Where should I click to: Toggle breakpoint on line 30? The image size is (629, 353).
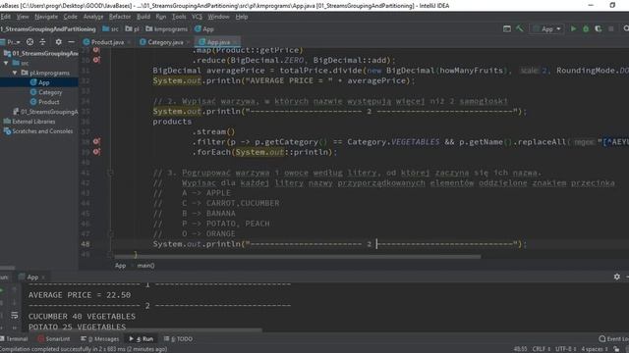point(96,60)
